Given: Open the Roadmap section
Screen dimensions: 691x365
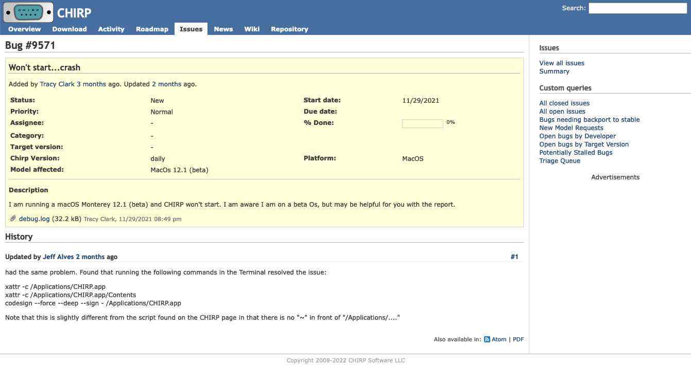Looking at the screenshot, I should (x=152, y=29).
